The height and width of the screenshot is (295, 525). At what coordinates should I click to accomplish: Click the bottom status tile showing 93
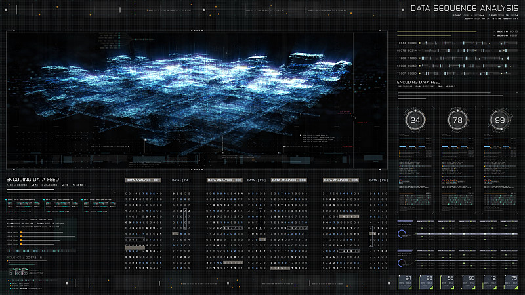point(427,283)
